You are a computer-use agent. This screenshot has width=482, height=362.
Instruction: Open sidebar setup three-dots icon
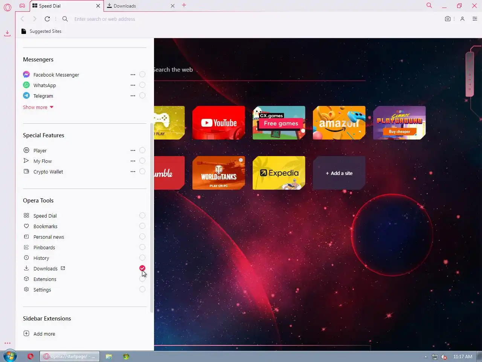[x=7, y=343]
